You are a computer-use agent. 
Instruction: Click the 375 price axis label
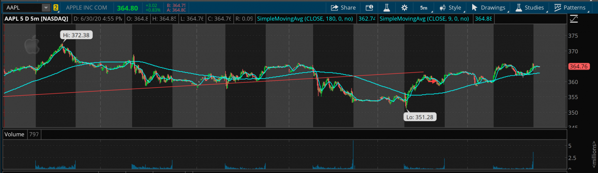click(x=573, y=36)
